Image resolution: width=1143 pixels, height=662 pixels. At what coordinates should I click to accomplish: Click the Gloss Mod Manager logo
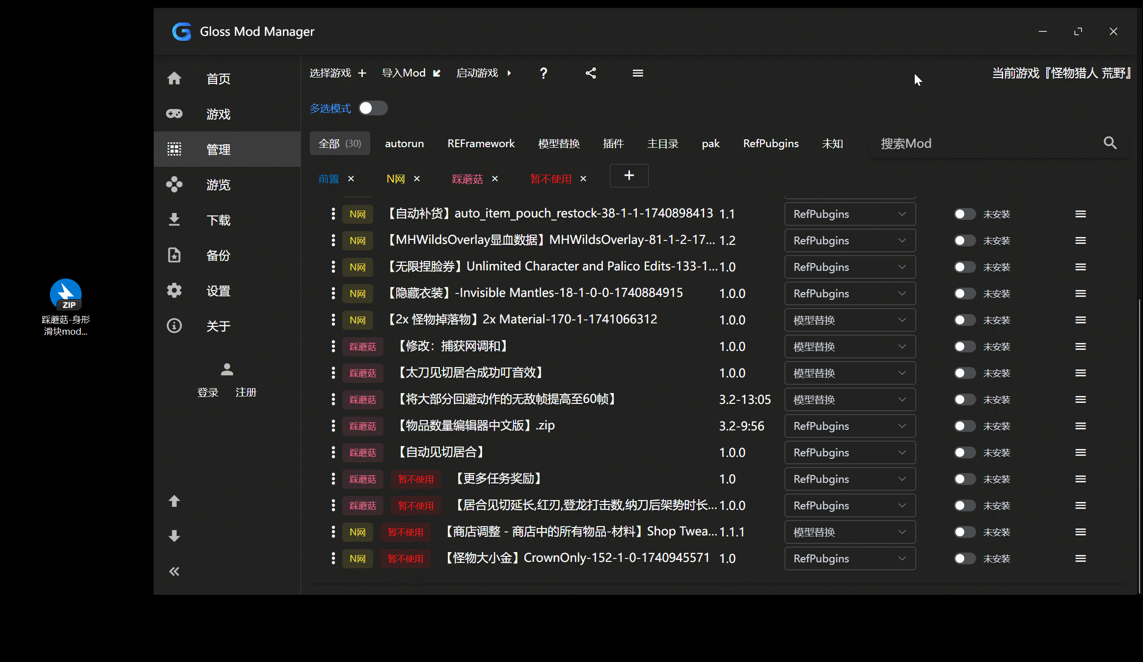[182, 31]
